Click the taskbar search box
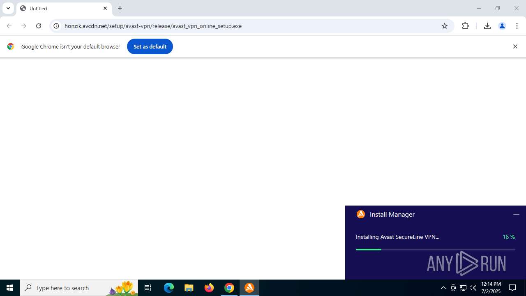Image resolution: width=526 pixels, height=296 pixels. click(x=79, y=288)
